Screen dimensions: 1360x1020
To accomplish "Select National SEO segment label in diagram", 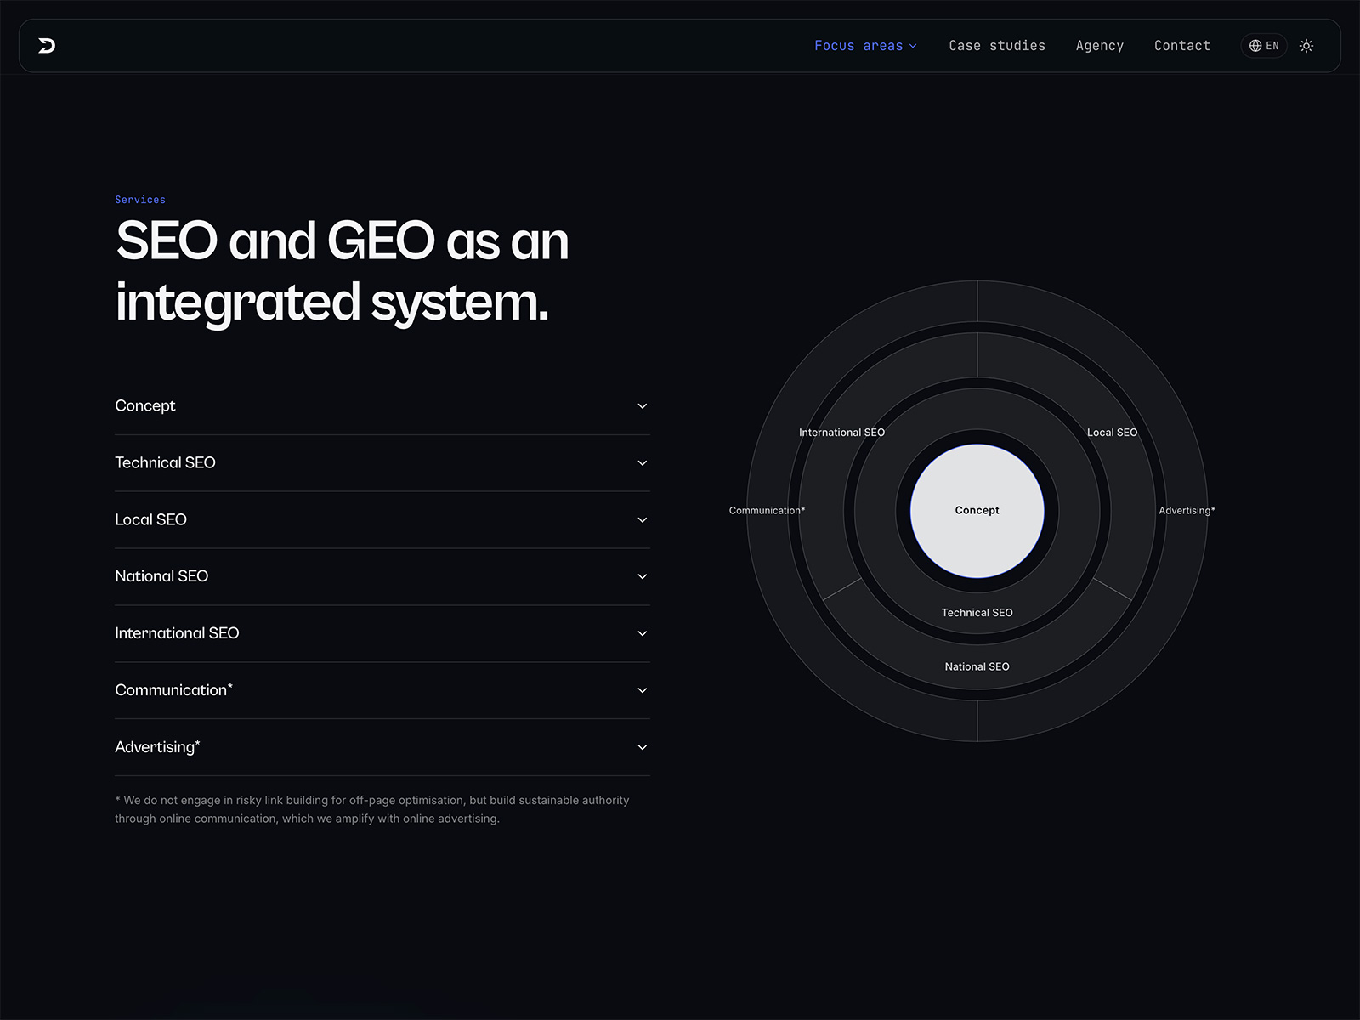I will tap(977, 667).
